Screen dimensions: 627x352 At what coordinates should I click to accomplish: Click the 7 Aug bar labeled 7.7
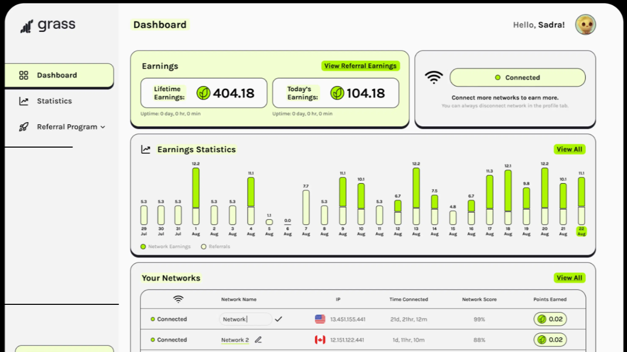pyautogui.click(x=306, y=208)
